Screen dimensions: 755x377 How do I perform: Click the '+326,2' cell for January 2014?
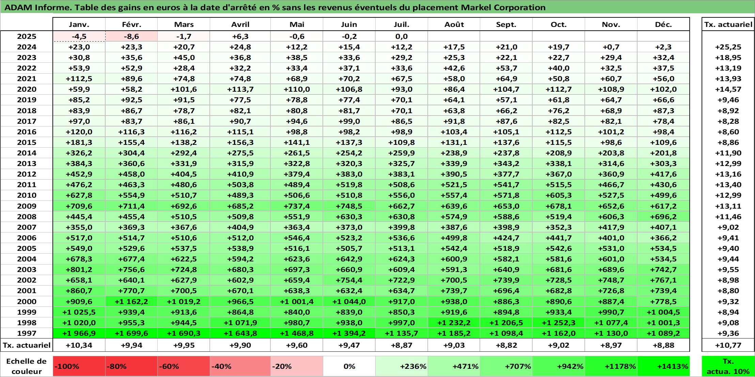79,153
